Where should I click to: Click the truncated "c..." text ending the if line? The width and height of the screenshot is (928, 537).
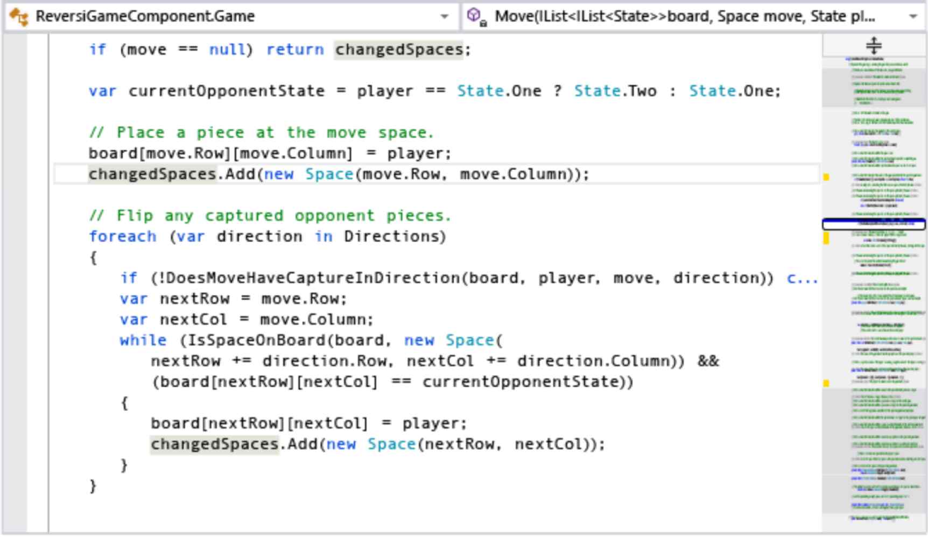click(802, 278)
